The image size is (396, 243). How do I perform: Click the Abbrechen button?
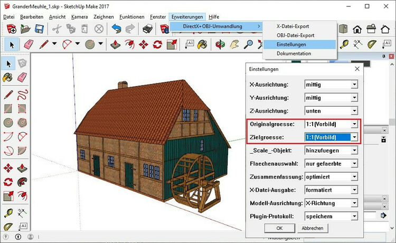point(313,228)
